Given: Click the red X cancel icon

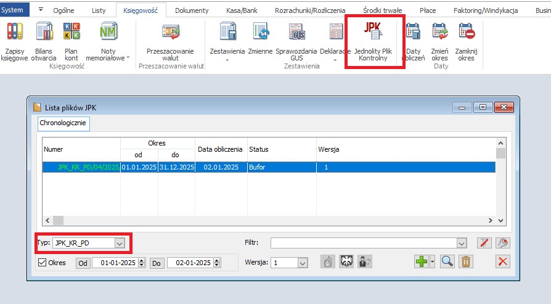Looking at the screenshot, I should pyautogui.click(x=503, y=261).
